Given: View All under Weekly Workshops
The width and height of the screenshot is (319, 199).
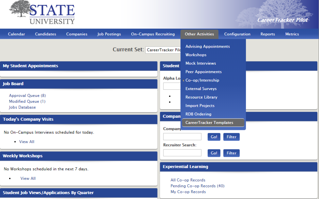Looking at the screenshot, I should tap(28, 178).
